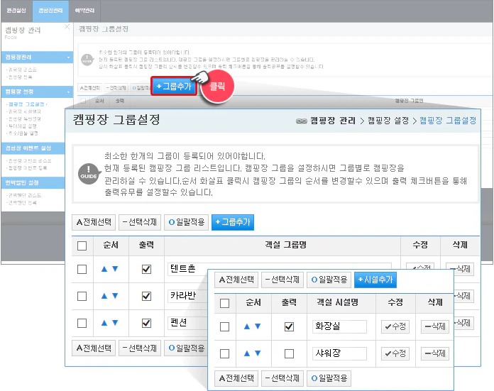Screen dimensions: 494x391
Task: Move 텐트촌 group up with blue arrow
Action: click(x=104, y=269)
